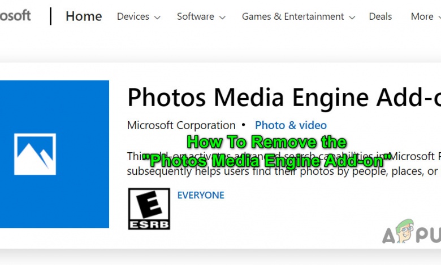This screenshot has width=441, height=265.
Task: Expand the Games & Entertainment chevron
Action: [352, 17]
